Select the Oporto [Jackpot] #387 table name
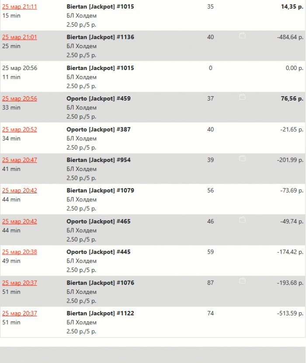 click(x=98, y=129)
